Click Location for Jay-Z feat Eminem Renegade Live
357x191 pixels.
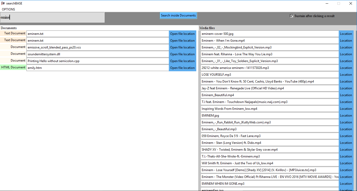346,88
